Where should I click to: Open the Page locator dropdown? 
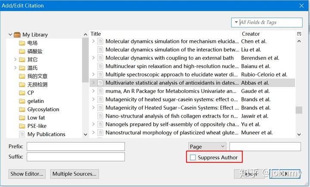207,146
